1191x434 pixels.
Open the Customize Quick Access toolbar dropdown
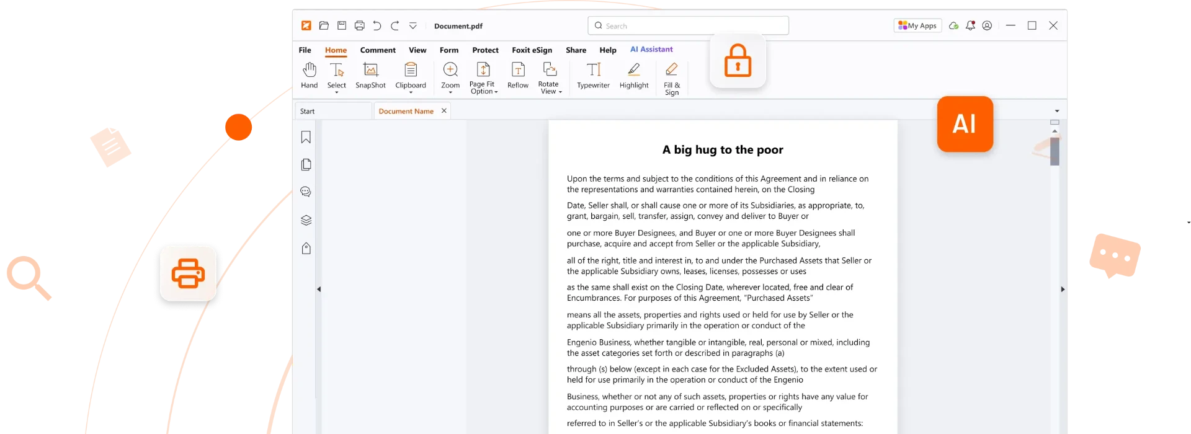pos(413,25)
